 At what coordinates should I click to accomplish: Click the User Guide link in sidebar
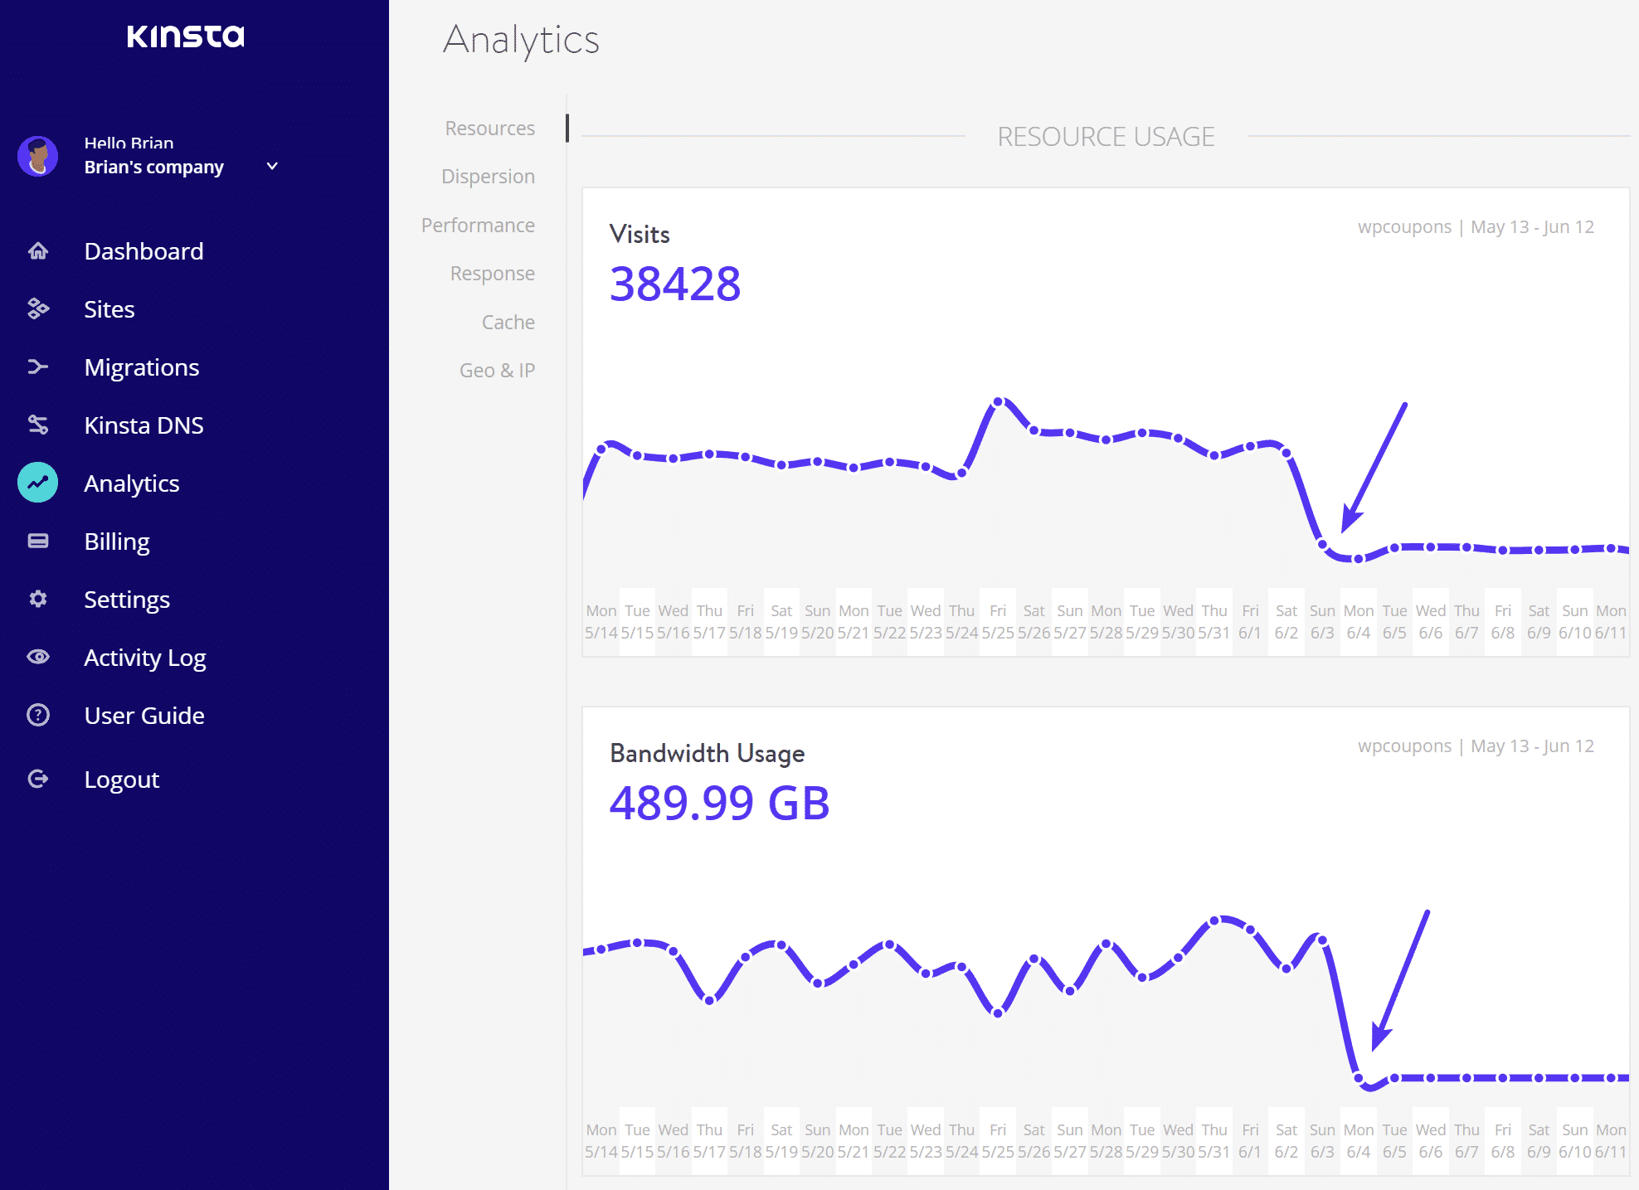[143, 716]
